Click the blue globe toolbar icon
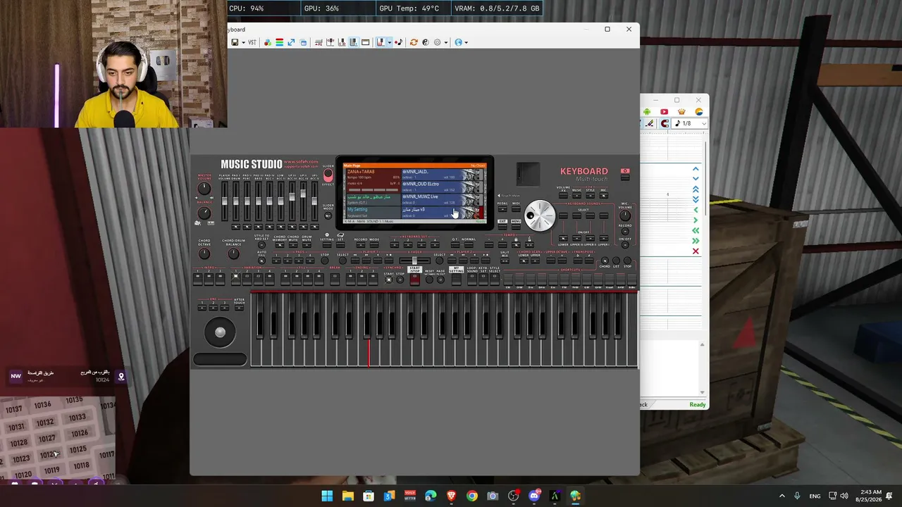Viewport: 902px width, 507px height. tap(458, 42)
